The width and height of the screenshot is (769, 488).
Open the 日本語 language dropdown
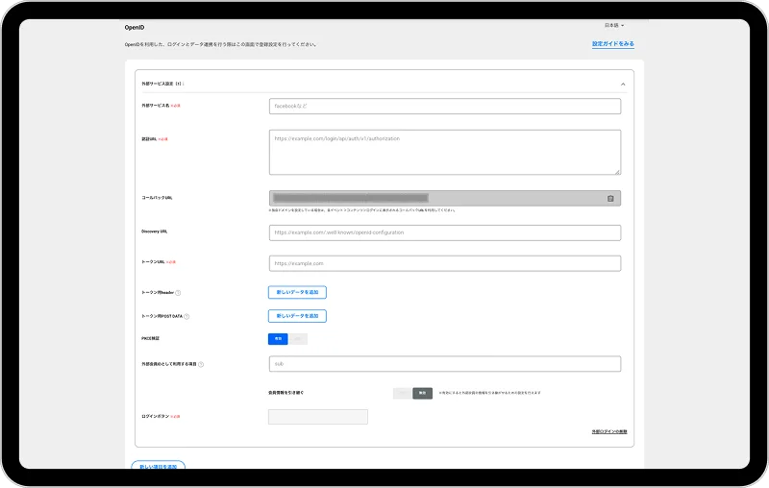pos(614,25)
